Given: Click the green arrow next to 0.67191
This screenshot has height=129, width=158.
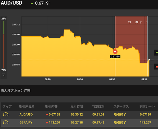Looking at the screenshot, I should (x=32, y=4).
